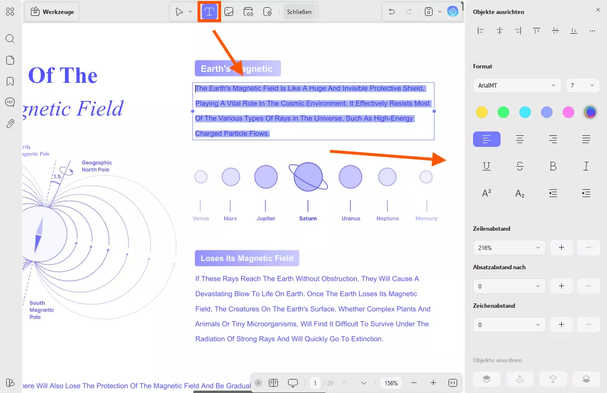Choose the yellow color swatch

(x=481, y=112)
